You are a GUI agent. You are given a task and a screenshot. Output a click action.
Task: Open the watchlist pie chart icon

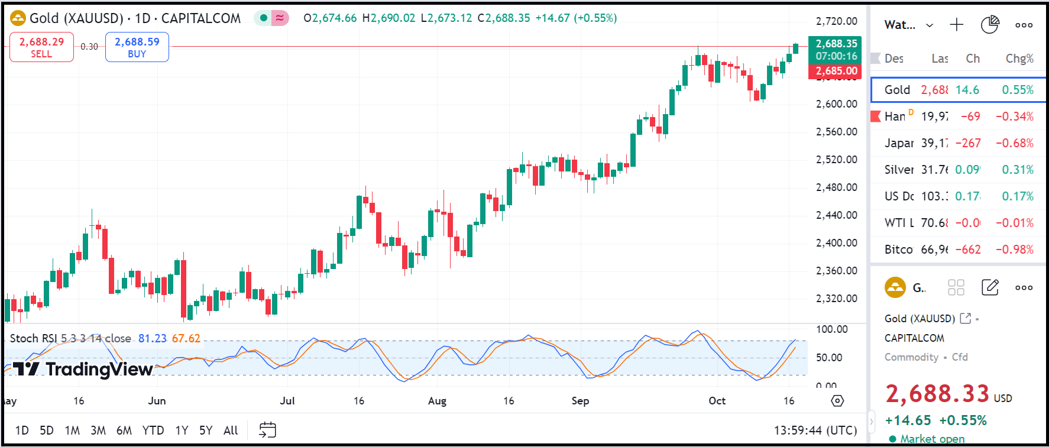tap(989, 25)
